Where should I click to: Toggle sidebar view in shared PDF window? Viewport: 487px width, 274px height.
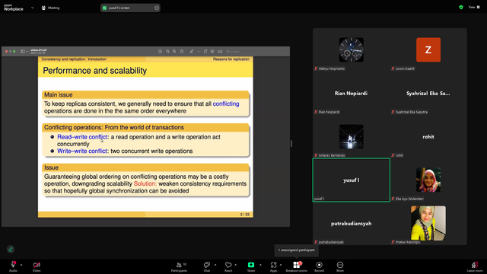(22, 51)
